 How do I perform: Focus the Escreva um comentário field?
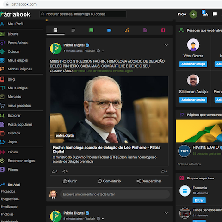click(115, 194)
